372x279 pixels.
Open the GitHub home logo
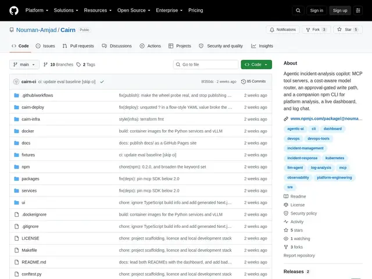(x=14, y=10)
